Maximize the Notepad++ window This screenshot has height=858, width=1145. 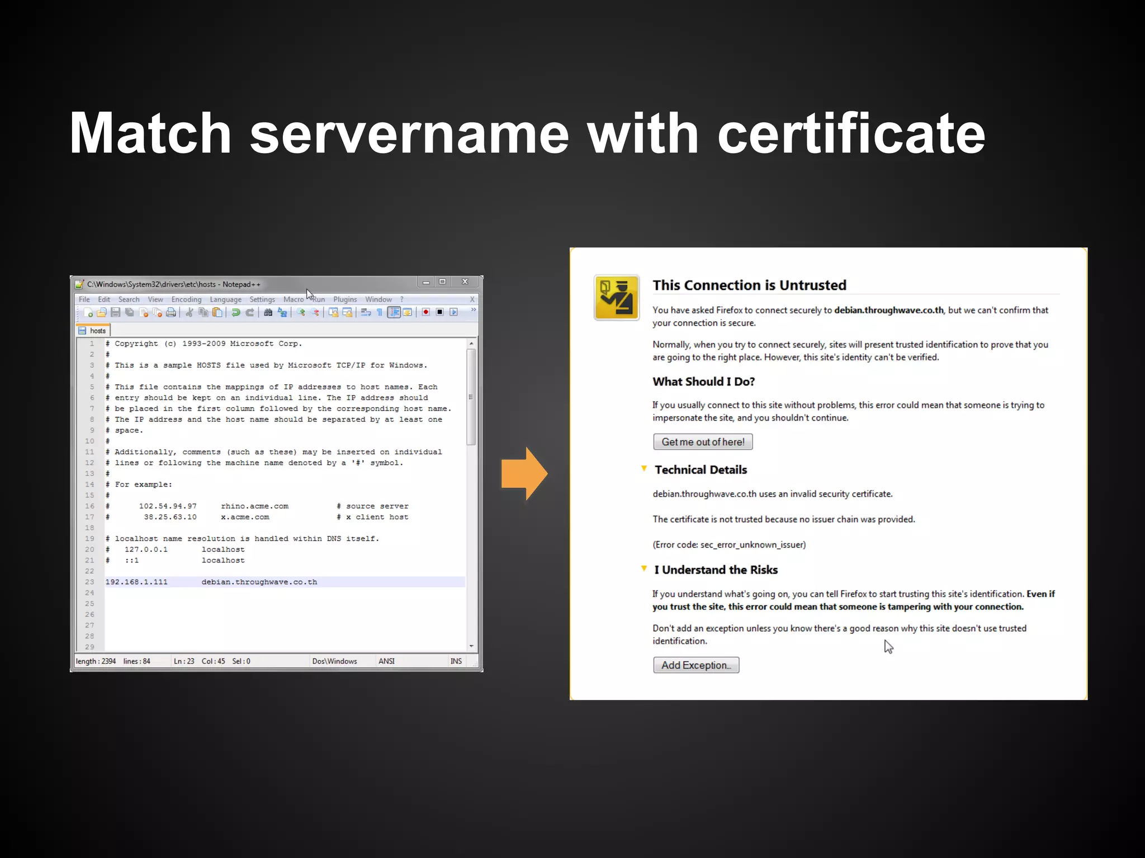(442, 282)
